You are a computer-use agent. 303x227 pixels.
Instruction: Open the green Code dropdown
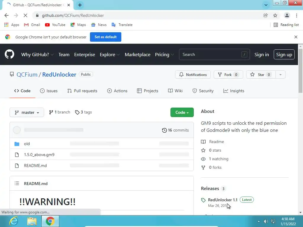(182, 112)
